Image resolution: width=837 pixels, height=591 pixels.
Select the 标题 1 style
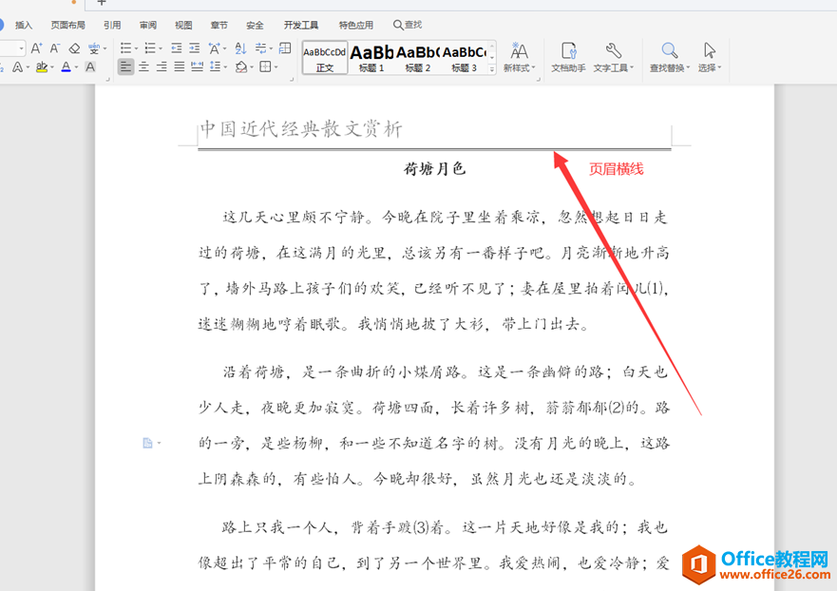coord(371,58)
